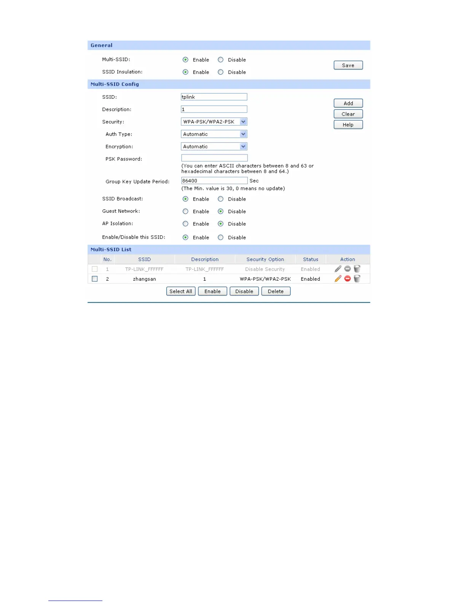
Task: Select Disable for Enable/Disable this SSID
Action: click(x=220, y=238)
